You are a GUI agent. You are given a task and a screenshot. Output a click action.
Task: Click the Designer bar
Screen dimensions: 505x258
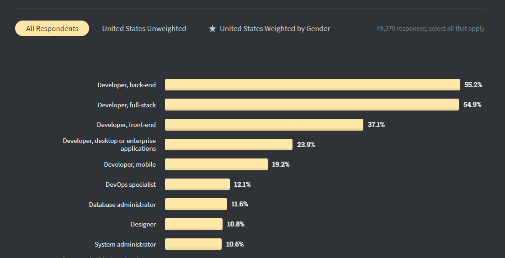tap(194, 224)
